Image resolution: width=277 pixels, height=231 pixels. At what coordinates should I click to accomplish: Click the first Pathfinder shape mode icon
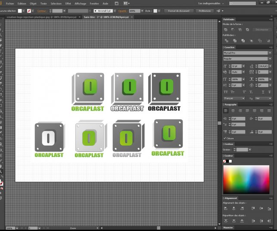click(225, 29)
